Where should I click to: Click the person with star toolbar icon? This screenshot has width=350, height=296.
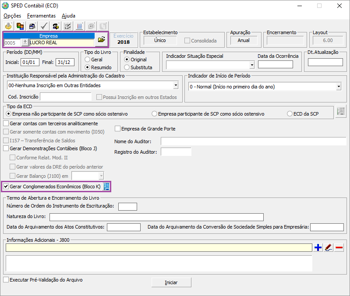pos(56,26)
